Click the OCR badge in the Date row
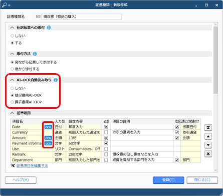 [x=48, y=127]
